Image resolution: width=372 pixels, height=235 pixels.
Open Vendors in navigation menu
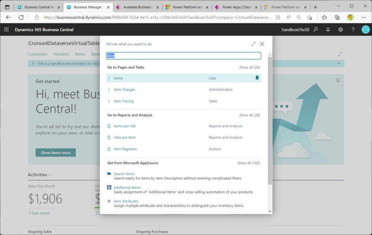pos(61,54)
